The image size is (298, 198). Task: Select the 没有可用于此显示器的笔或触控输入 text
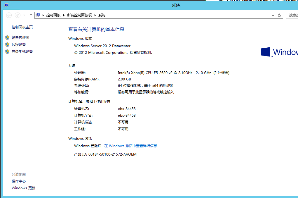(x=146, y=92)
